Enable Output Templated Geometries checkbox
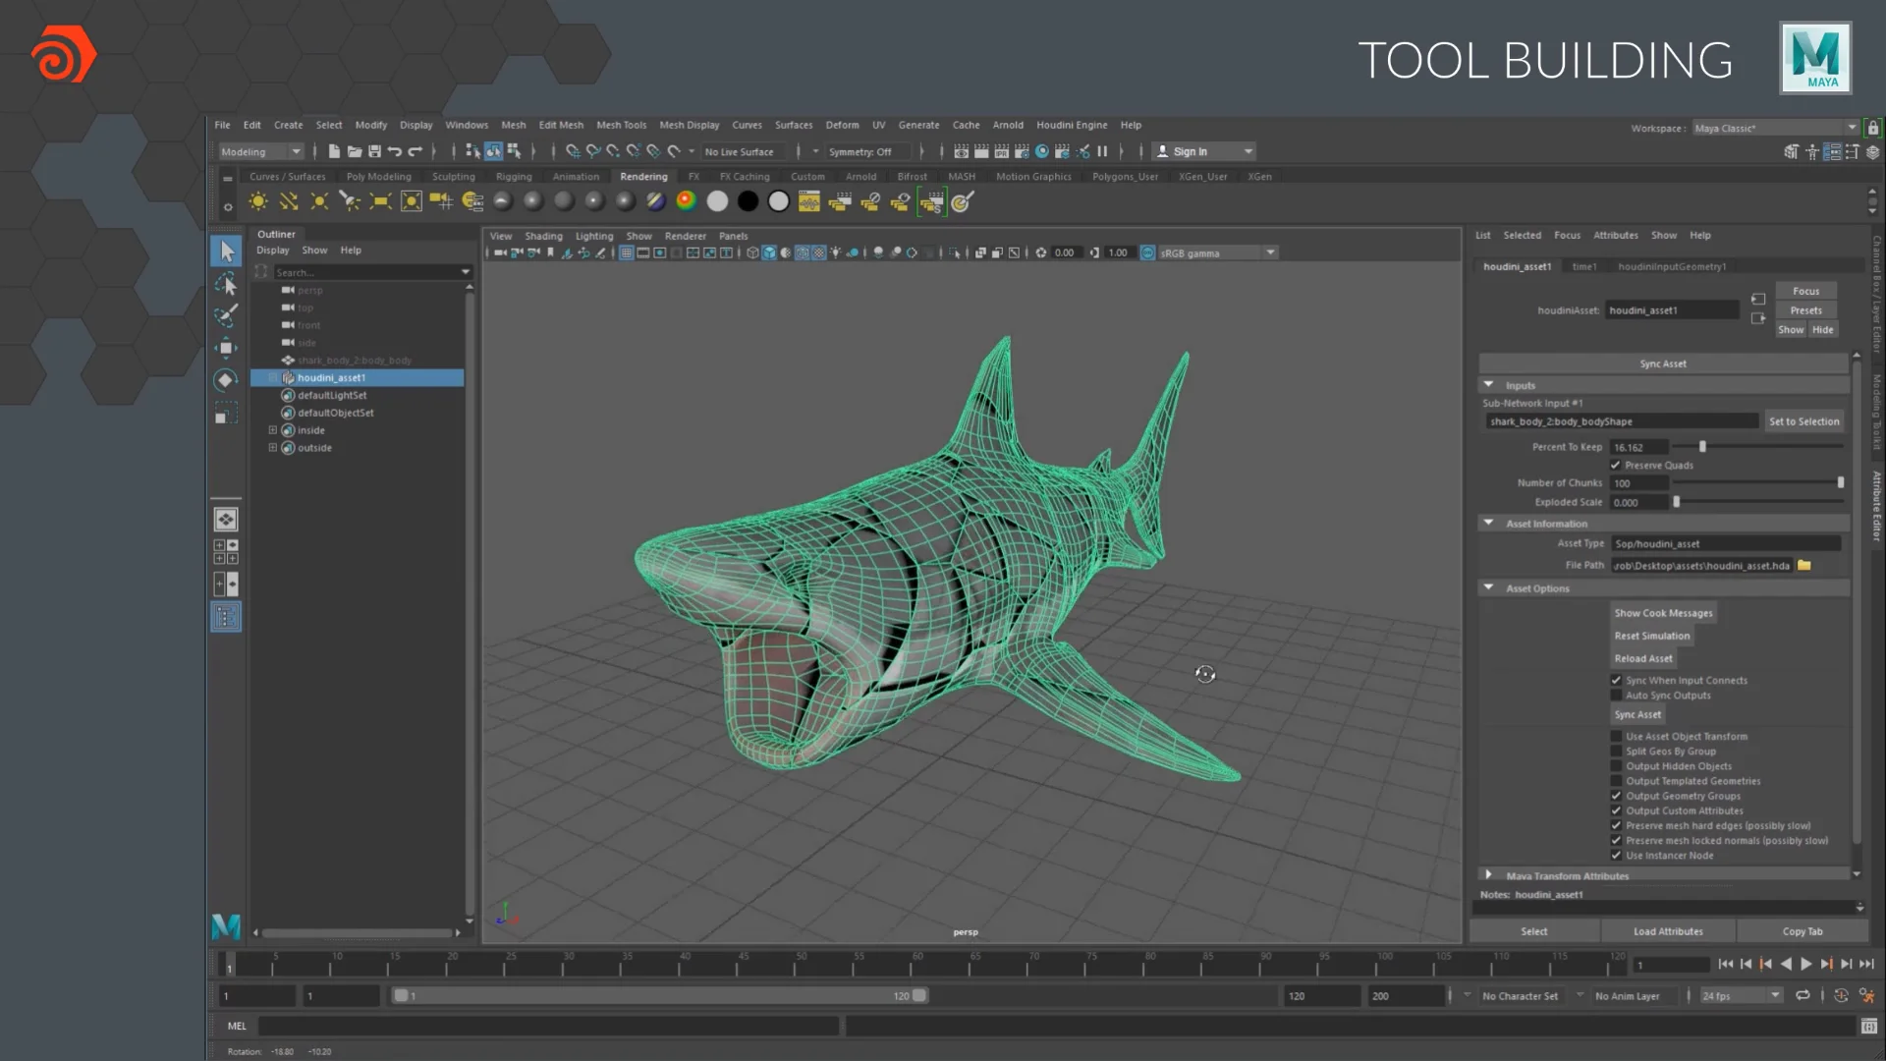Viewport: 1886px width, 1061px height. tap(1616, 781)
